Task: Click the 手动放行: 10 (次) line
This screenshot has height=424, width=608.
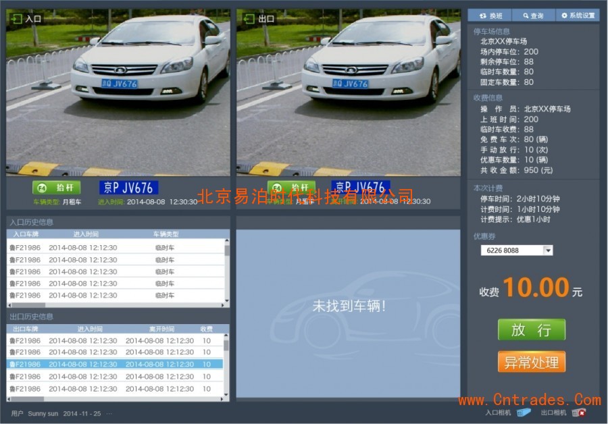Action: coord(514,150)
